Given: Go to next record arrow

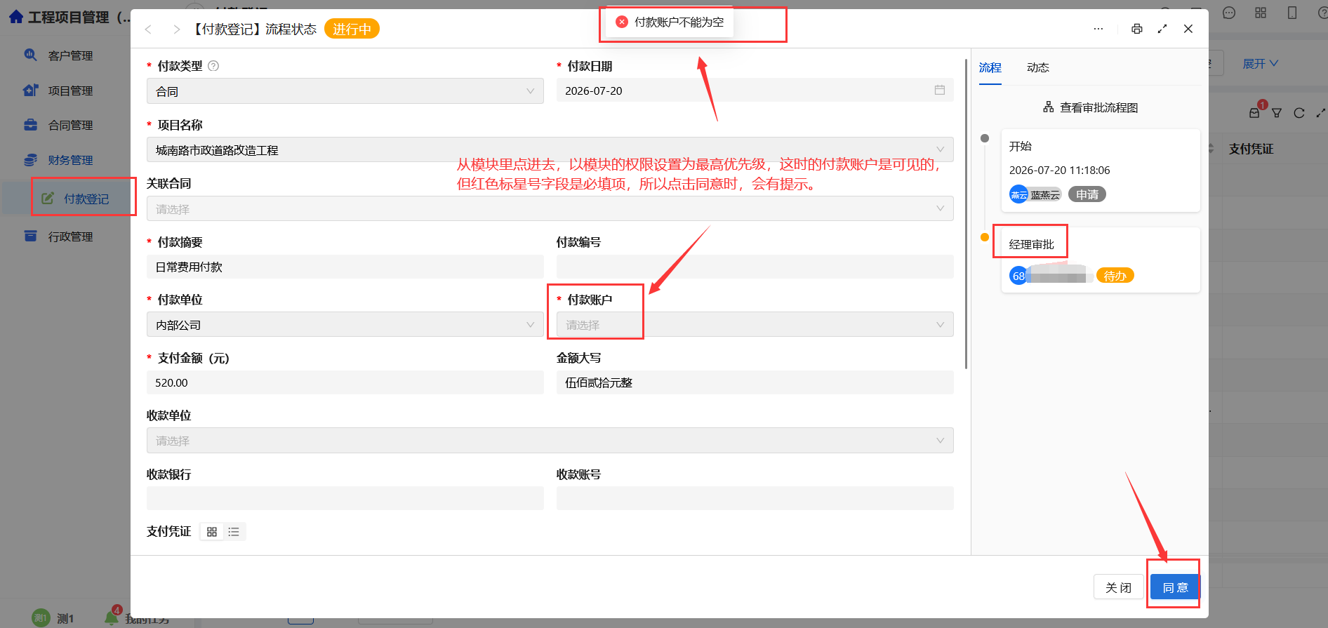Looking at the screenshot, I should (176, 29).
